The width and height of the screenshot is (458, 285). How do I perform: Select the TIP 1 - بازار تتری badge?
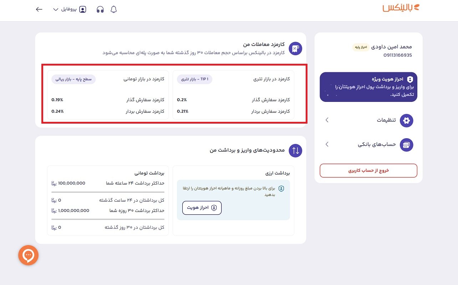(x=194, y=79)
